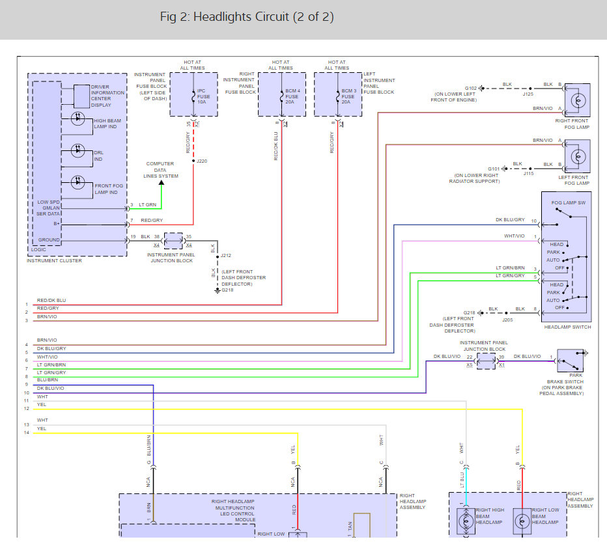Click the left front fog lamp symbol

[578, 156]
